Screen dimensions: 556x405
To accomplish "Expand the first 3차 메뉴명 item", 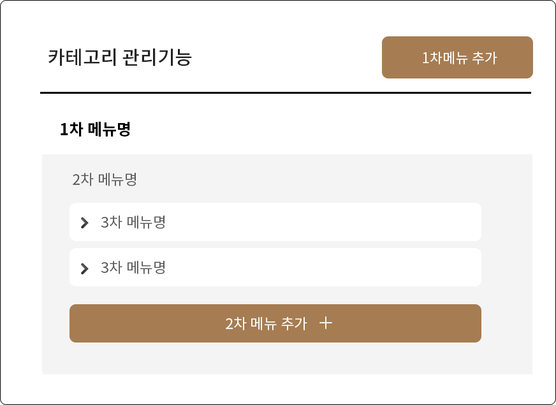I will (x=275, y=222).
